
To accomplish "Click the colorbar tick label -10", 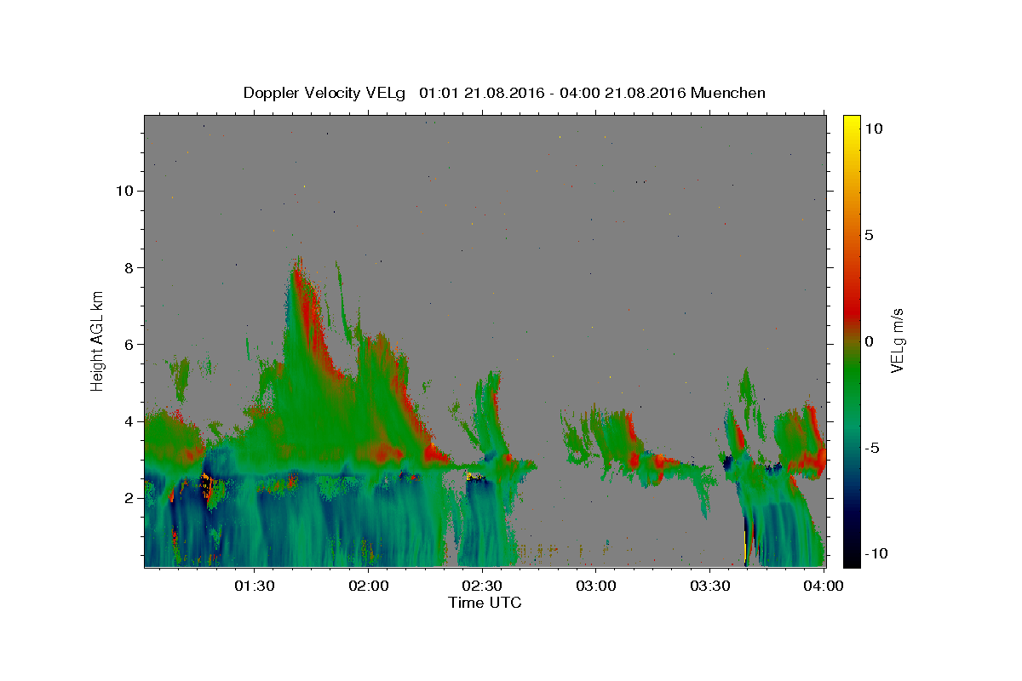I will 875,553.
